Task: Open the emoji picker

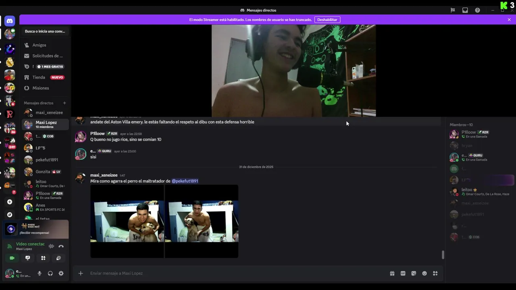Action: [424, 273]
